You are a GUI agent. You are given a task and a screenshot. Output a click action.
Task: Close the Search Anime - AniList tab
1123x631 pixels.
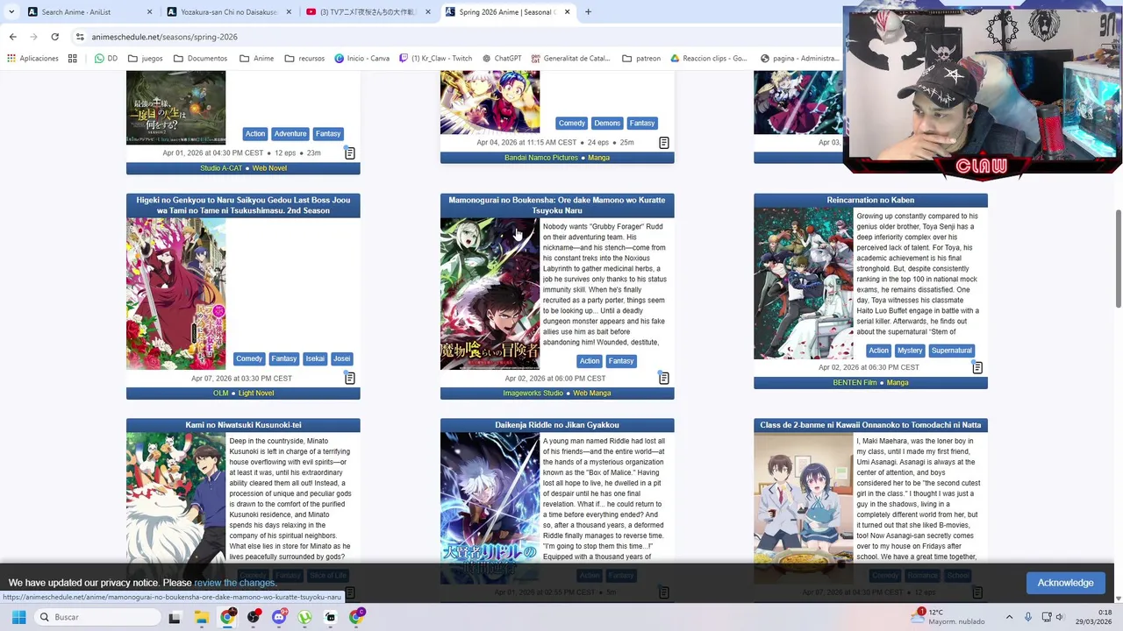click(150, 12)
